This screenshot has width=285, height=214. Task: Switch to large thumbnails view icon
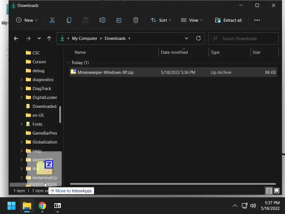(276, 191)
